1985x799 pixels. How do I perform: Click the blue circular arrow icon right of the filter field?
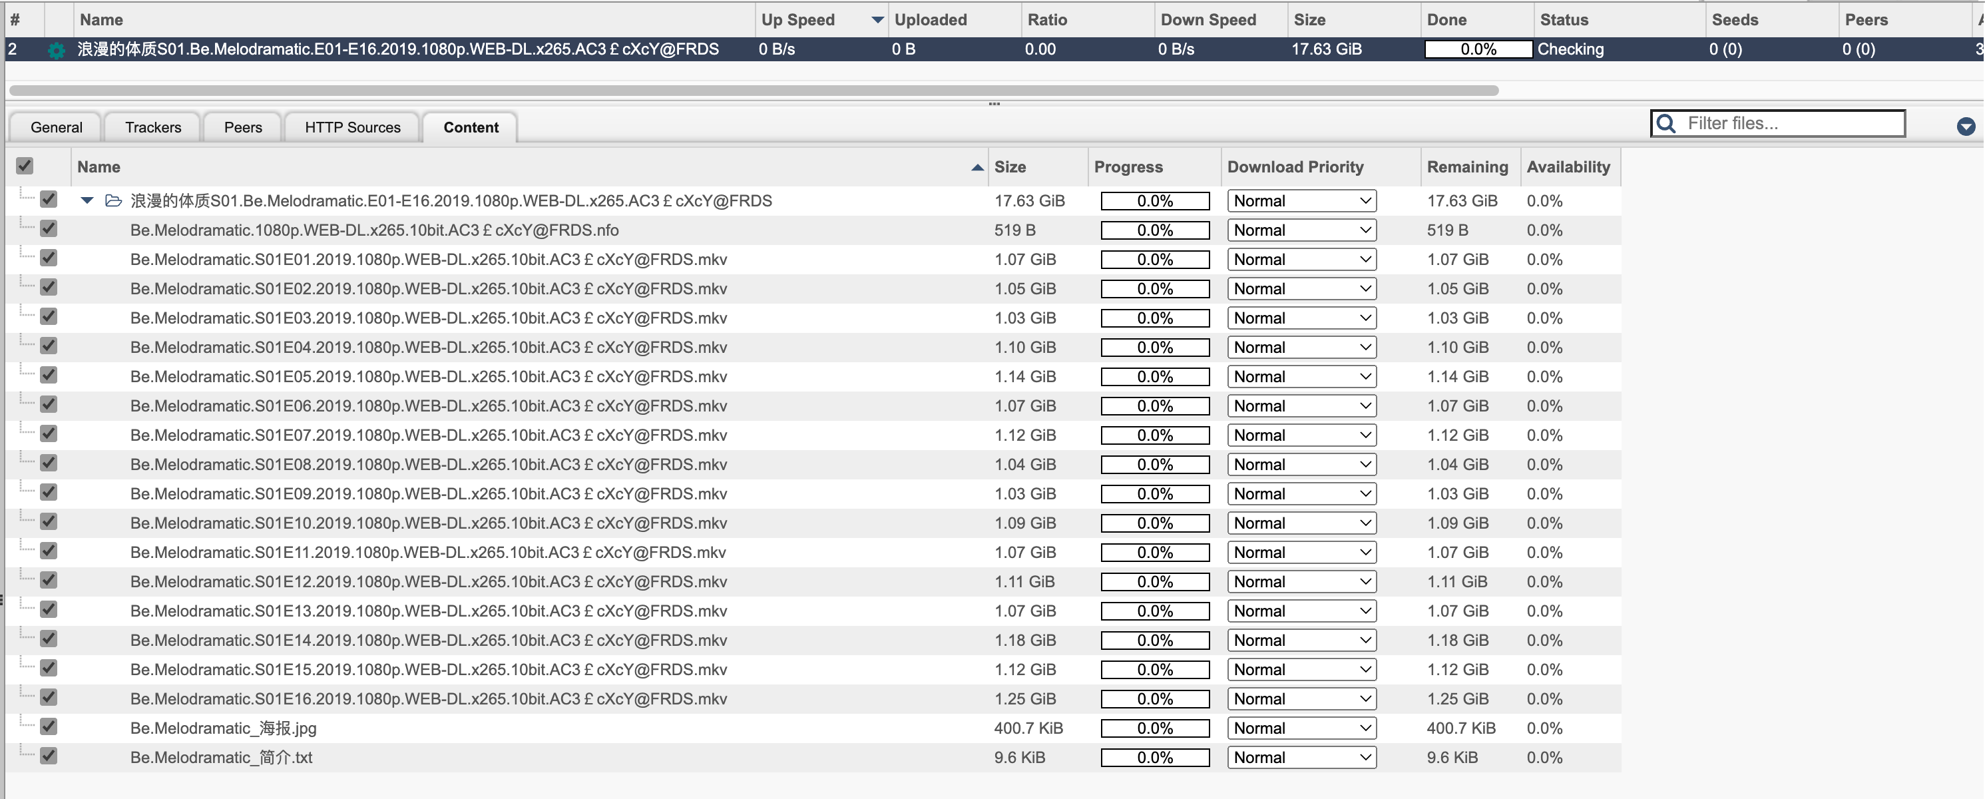(x=1966, y=127)
